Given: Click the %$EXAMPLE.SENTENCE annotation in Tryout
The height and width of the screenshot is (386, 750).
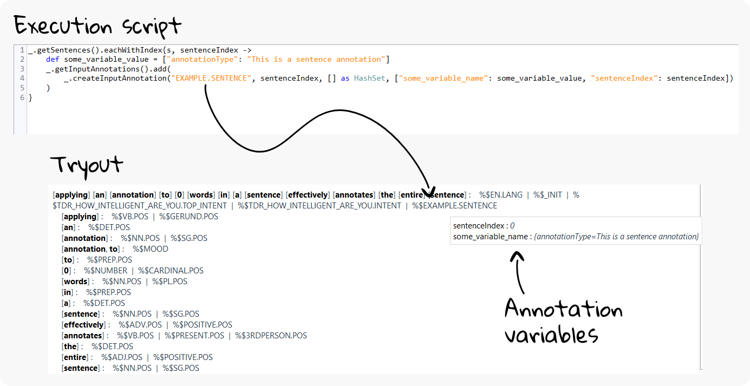Looking at the screenshot, I should click(454, 206).
